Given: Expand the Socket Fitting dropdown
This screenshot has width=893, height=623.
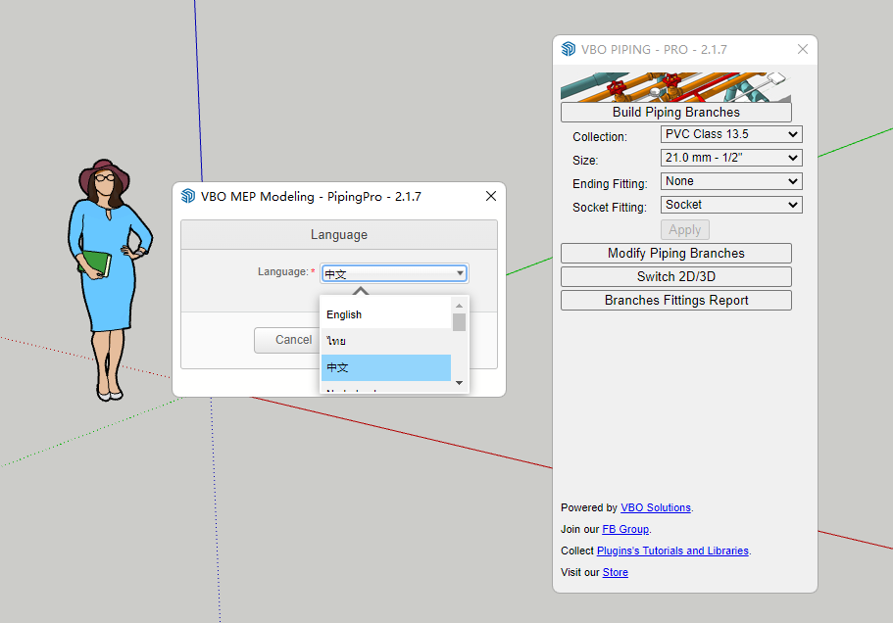Looking at the screenshot, I should 731,205.
